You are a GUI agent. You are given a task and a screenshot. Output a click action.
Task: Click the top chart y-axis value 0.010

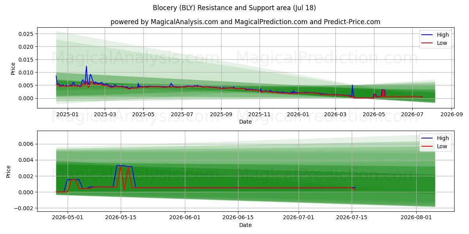[26, 73]
